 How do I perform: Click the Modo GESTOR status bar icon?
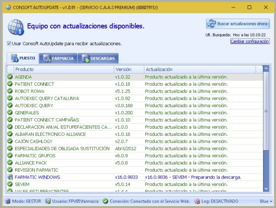click(8, 201)
